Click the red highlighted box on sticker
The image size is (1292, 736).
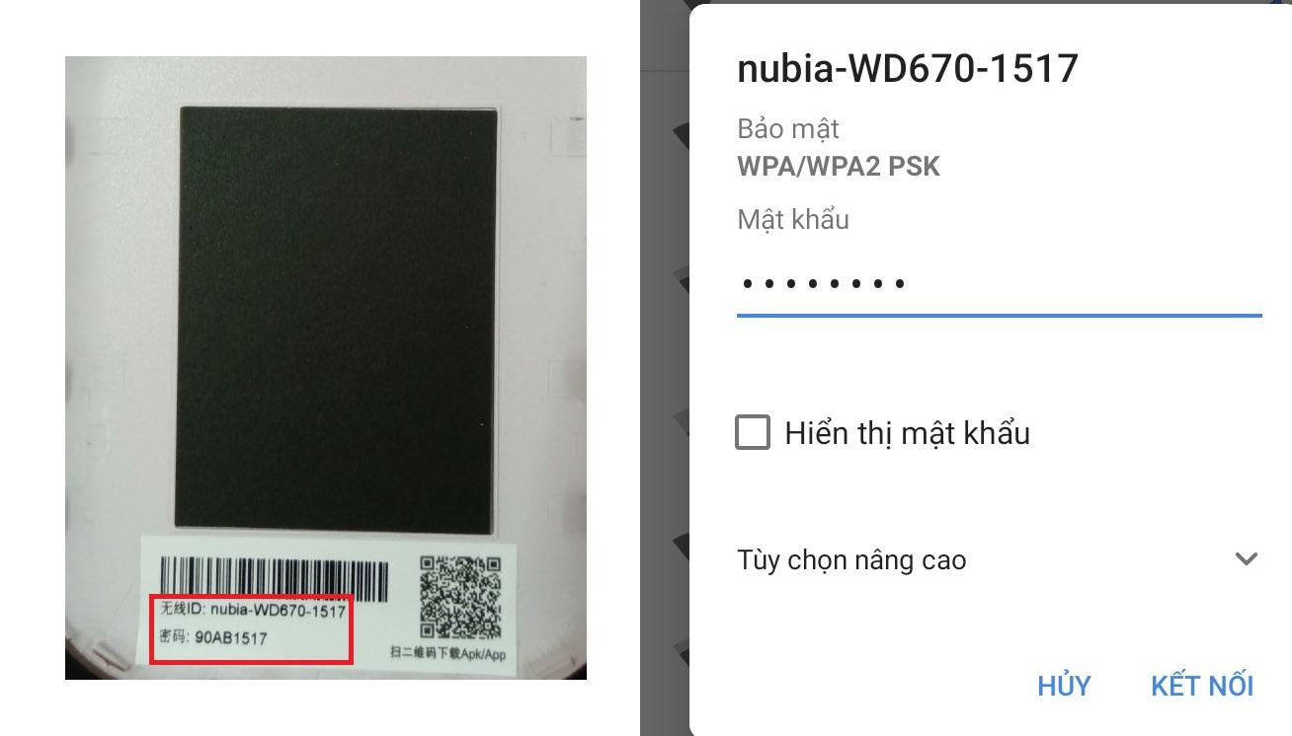click(x=251, y=628)
